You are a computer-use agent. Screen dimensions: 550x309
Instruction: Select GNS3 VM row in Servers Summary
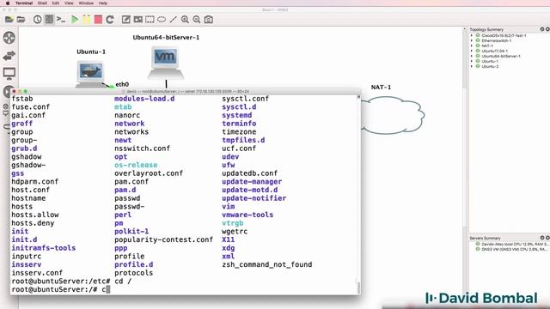click(x=510, y=250)
